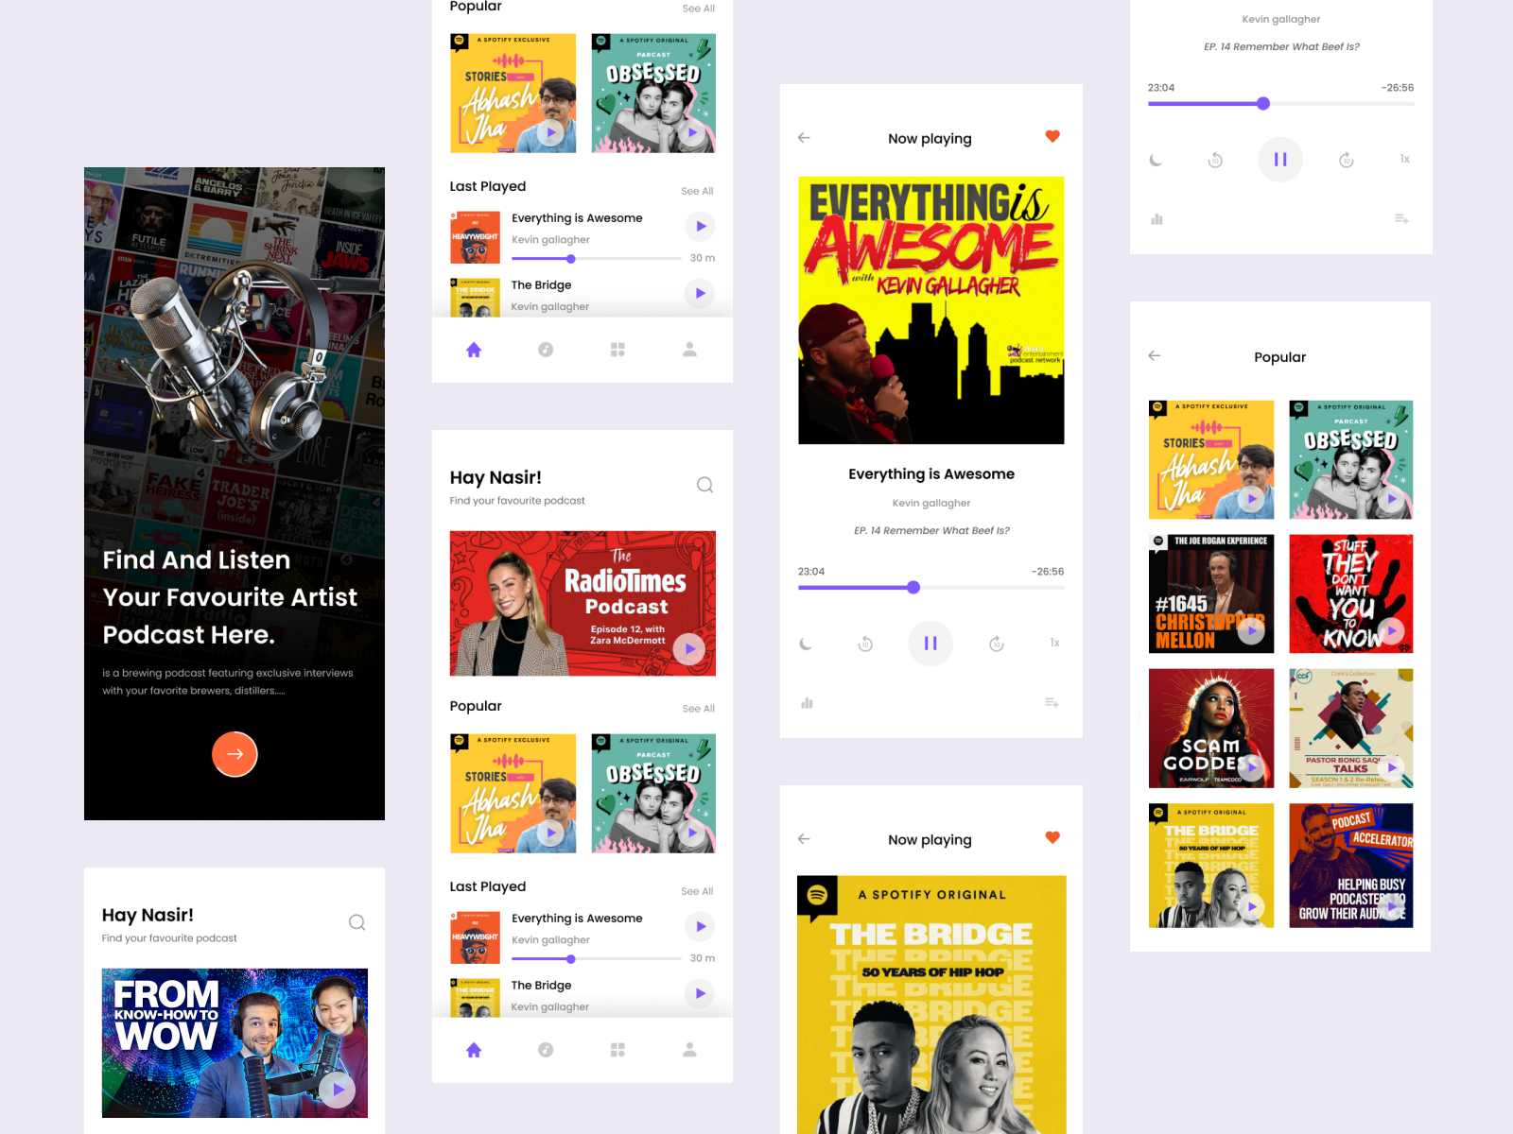
Task: Open the RadioTimes Podcast banner
Action: pyautogui.click(x=583, y=603)
